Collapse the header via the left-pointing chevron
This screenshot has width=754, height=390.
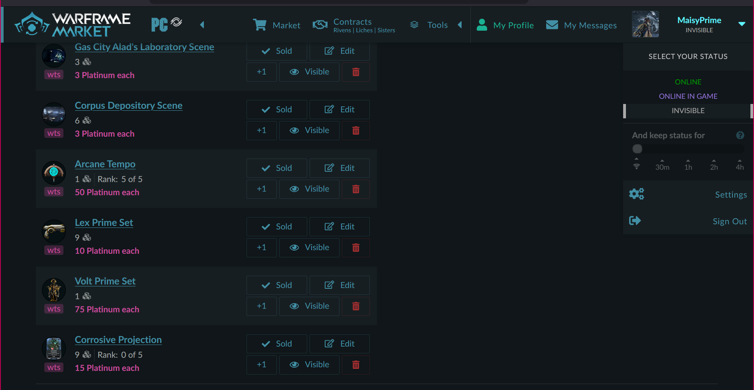202,24
